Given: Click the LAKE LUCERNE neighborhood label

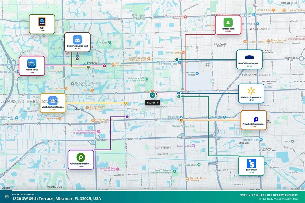Looking at the screenshot, I should (163, 148).
